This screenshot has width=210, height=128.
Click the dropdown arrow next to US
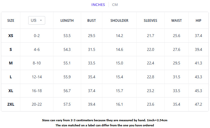(41, 20)
